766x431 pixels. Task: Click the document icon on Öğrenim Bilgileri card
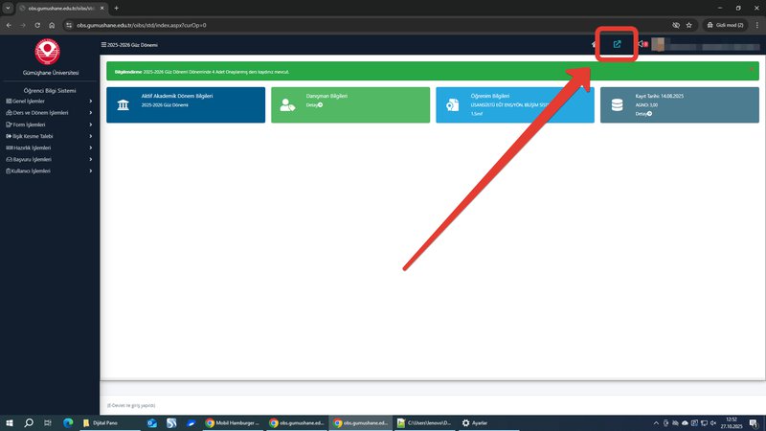(453, 105)
